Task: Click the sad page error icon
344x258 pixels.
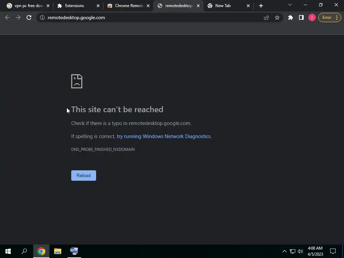Action: click(77, 81)
